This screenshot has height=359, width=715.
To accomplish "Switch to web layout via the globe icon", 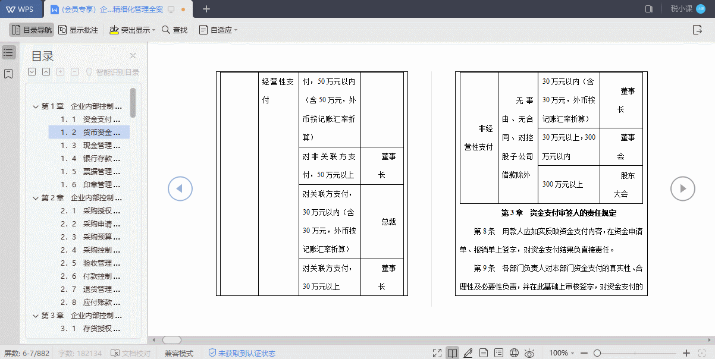I will (513, 352).
